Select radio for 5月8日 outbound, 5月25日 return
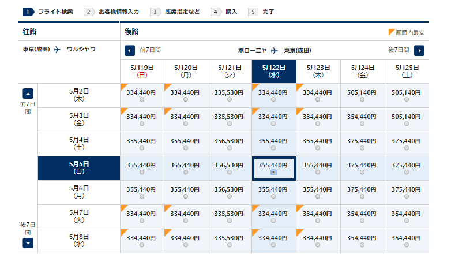The width and height of the screenshot is (451, 269). click(407, 245)
